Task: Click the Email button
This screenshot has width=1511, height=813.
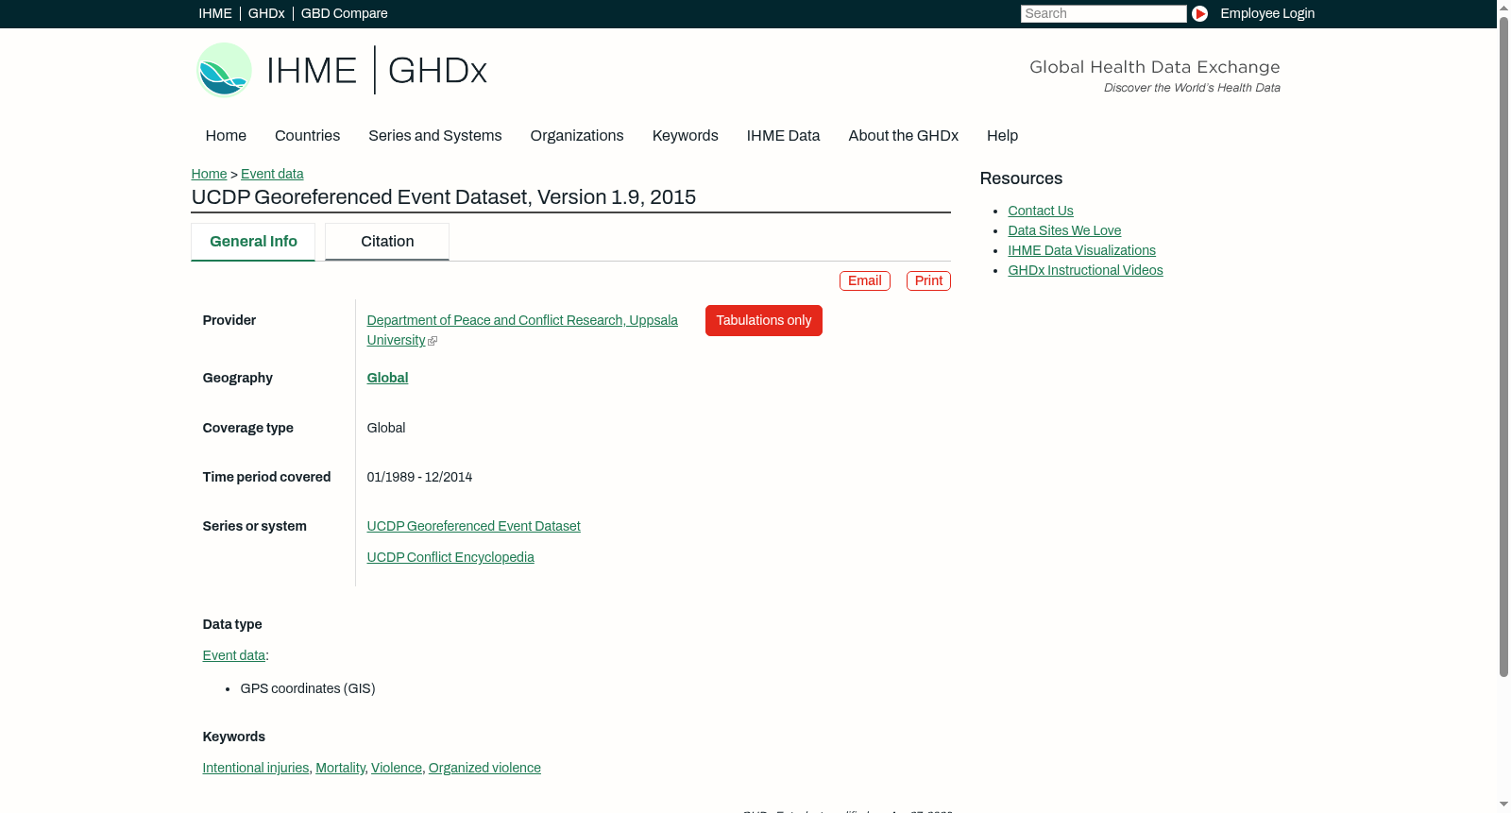Action: click(865, 281)
